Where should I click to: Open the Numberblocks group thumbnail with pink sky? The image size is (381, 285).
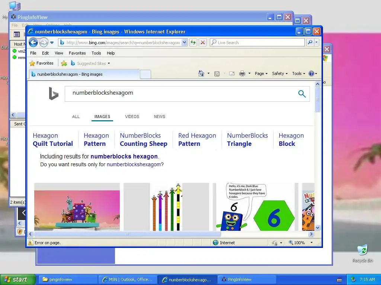(77, 207)
